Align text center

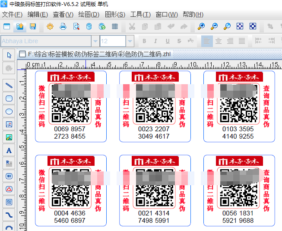(x=219, y=41)
